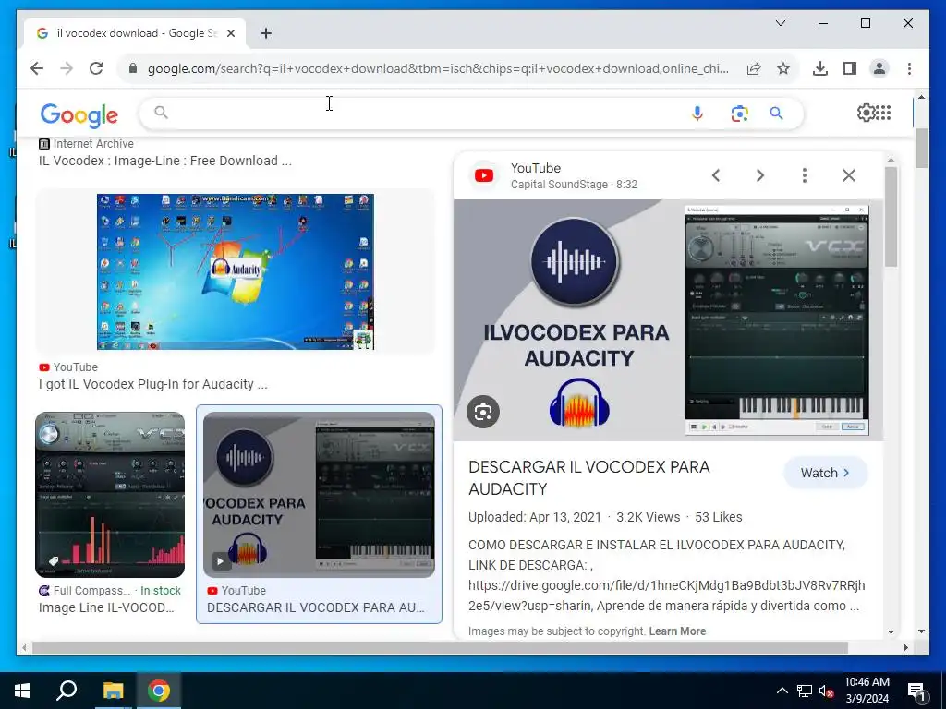Open a new browser tab
This screenshot has width=946, height=709.
click(x=266, y=33)
